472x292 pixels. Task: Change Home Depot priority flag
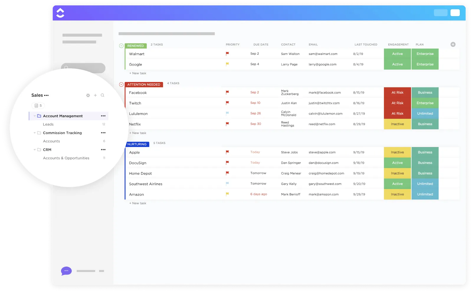(x=227, y=173)
